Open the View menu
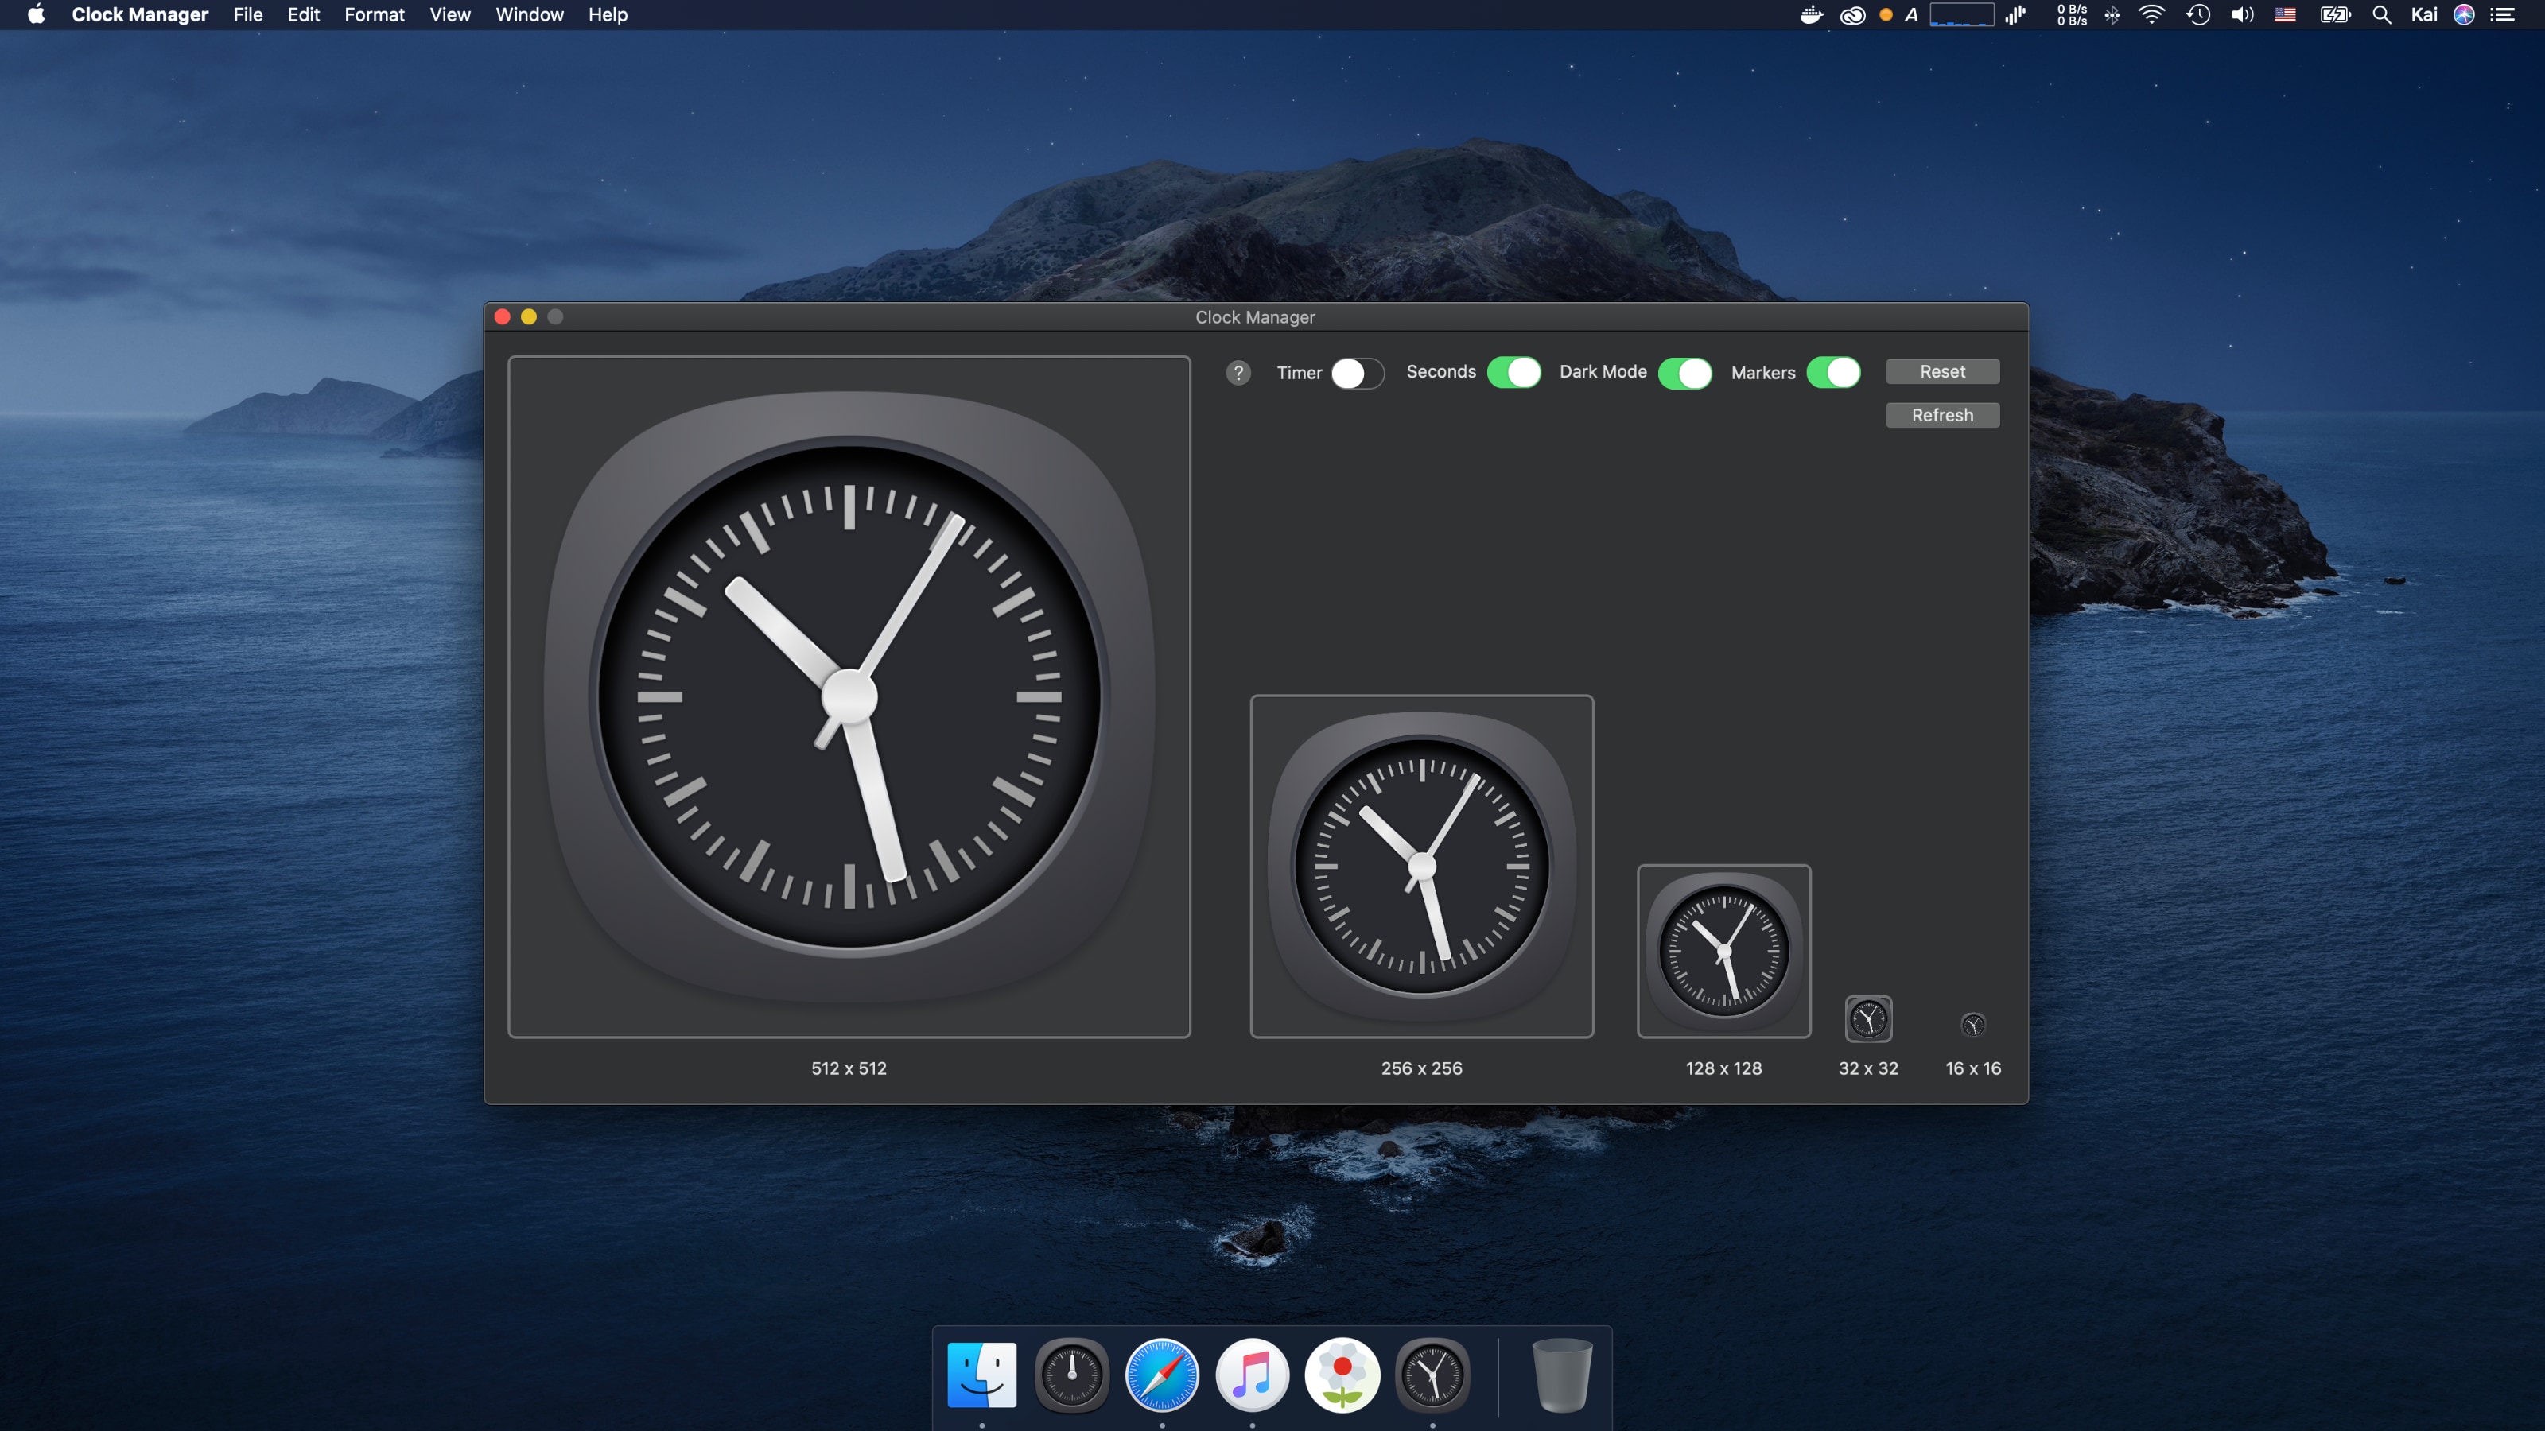The image size is (2545, 1431). click(449, 15)
